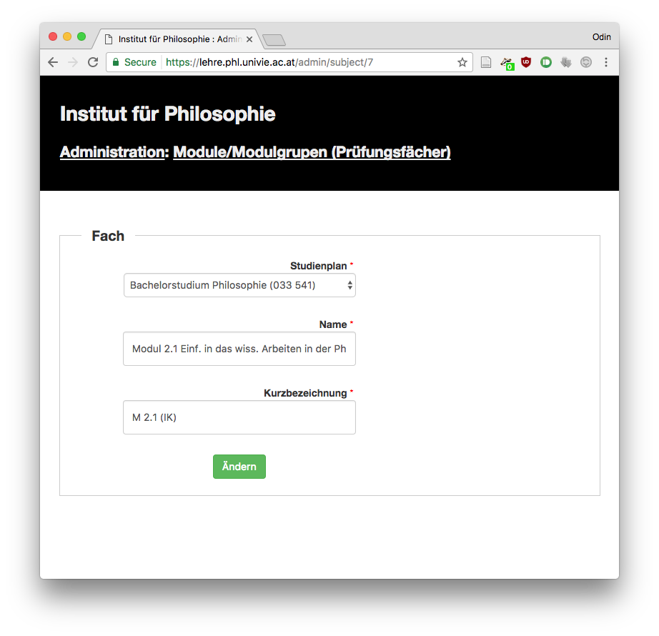Focus the Kurzbezeichnung input field
This screenshot has height=636, width=659.
click(239, 417)
